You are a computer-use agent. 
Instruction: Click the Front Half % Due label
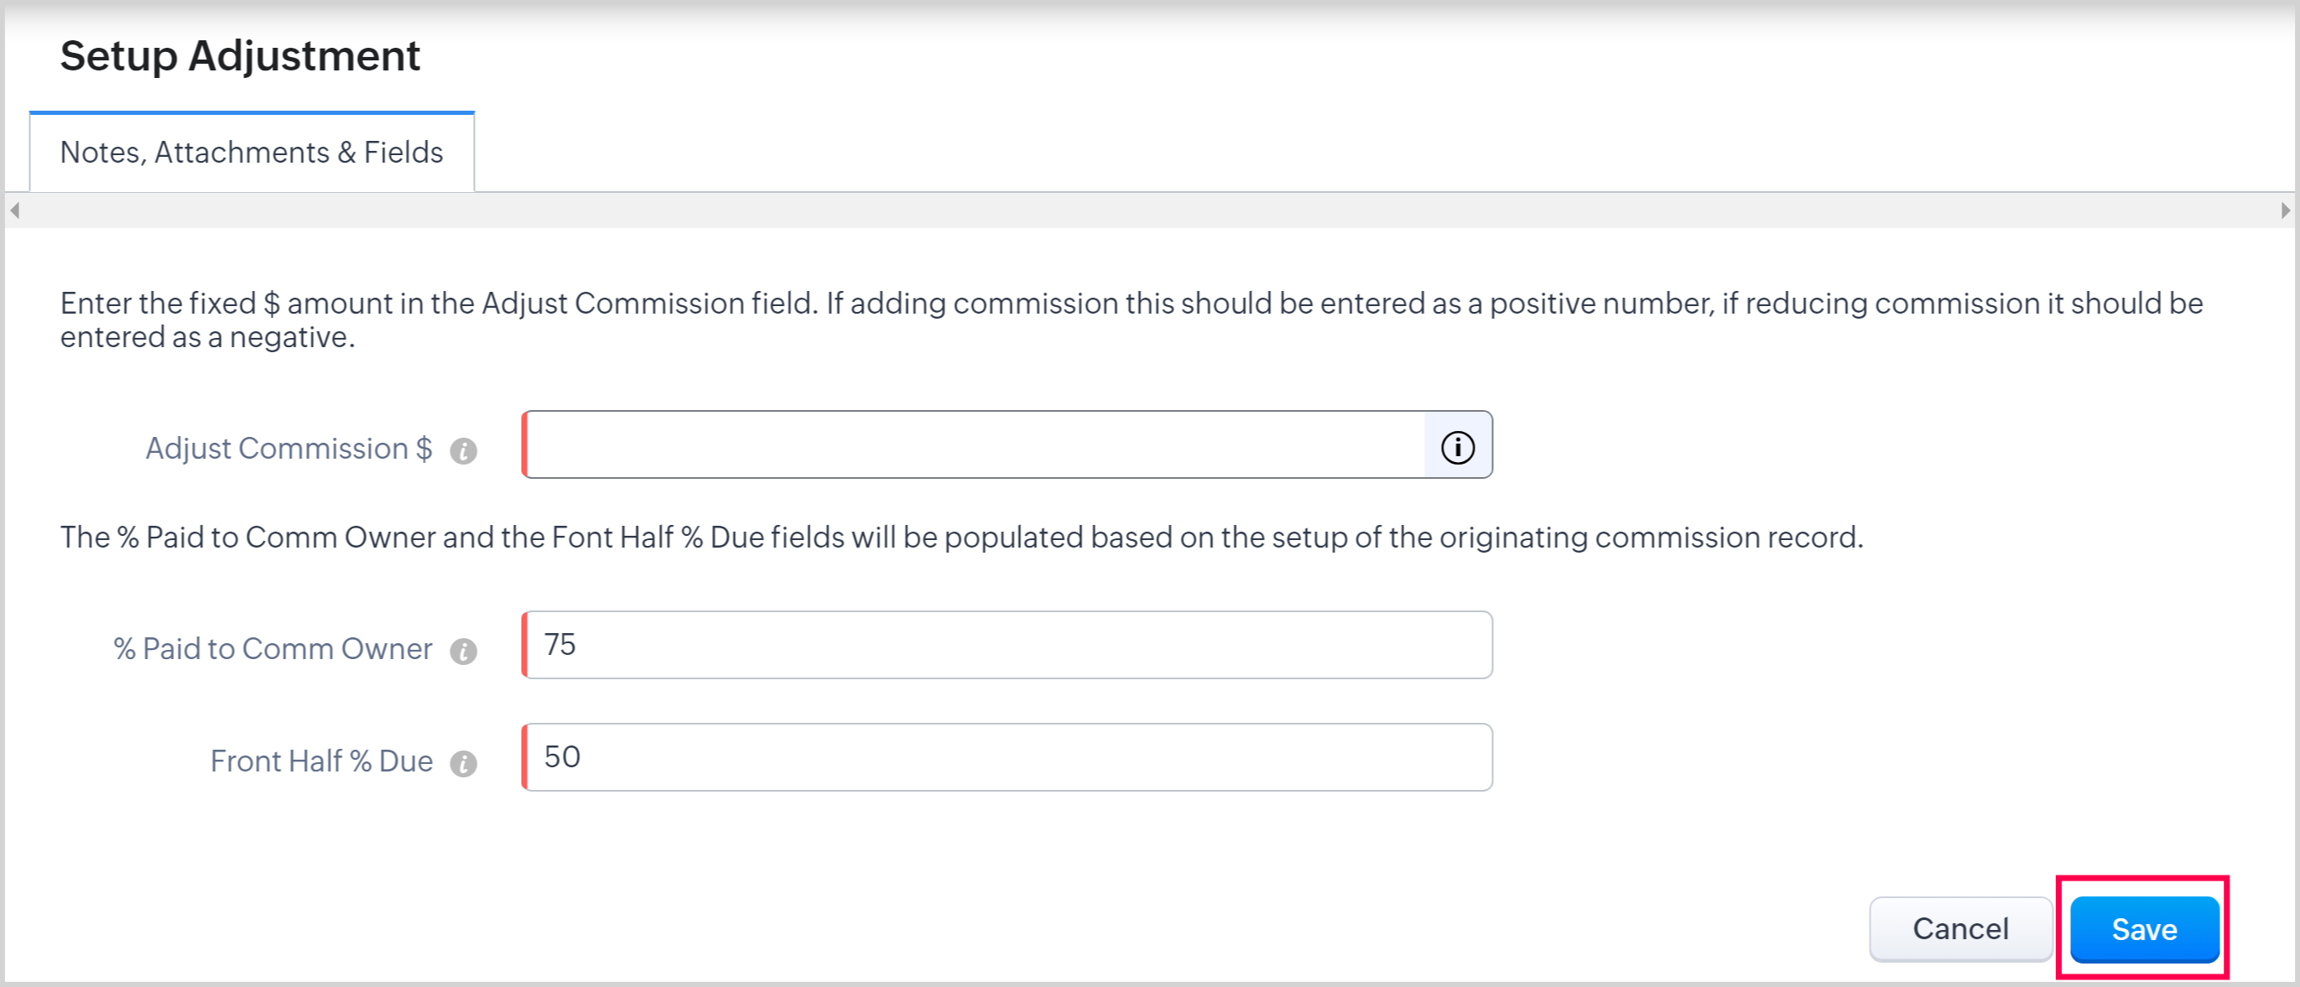321,761
